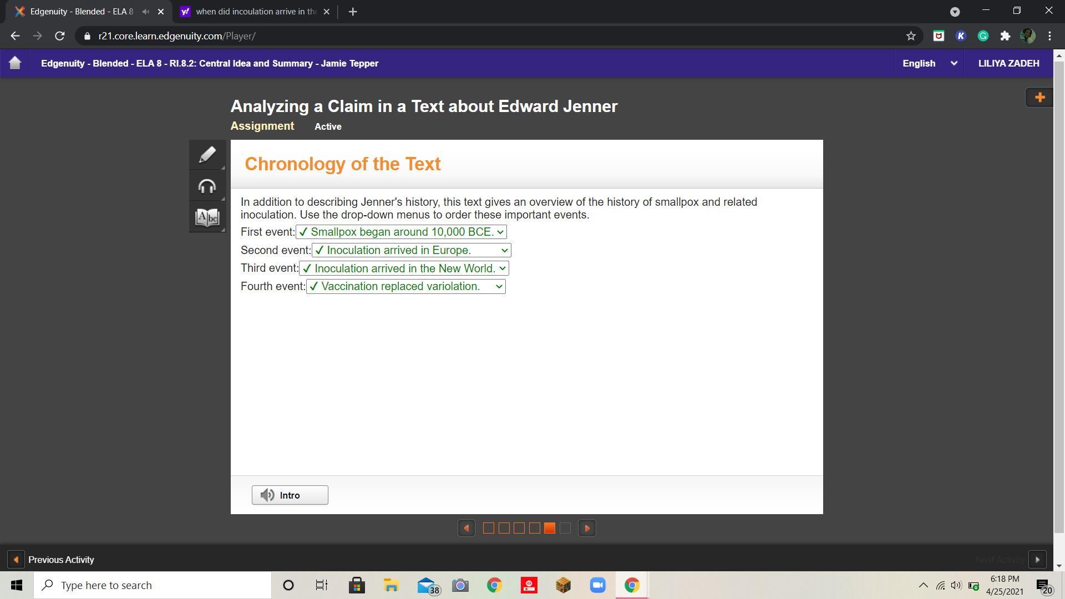This screenshot has width=1065, height=599.
Task: Jump to the first slide square
Action: point(489,528)
